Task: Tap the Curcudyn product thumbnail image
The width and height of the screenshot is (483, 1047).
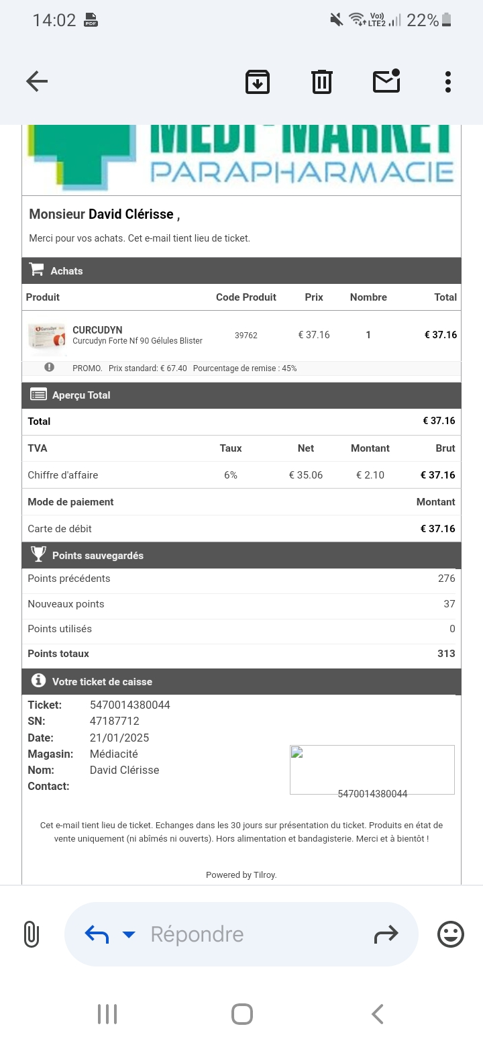Action: click(x=47, y=335)
